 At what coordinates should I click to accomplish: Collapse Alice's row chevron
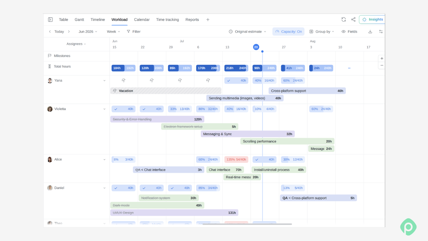click(104, 159)
